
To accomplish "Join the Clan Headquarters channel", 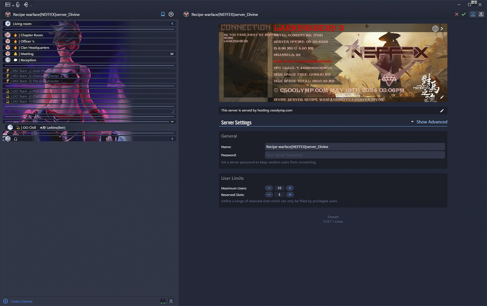I will click(89, 47).
